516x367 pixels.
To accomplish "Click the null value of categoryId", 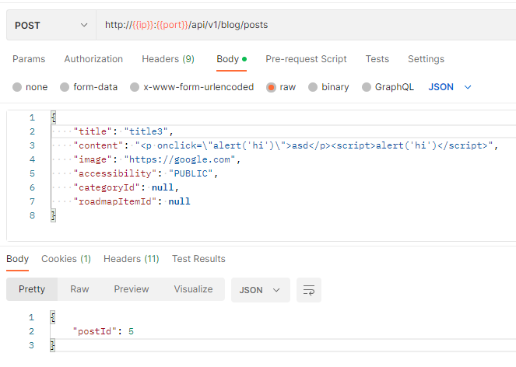I will (163, 187).
